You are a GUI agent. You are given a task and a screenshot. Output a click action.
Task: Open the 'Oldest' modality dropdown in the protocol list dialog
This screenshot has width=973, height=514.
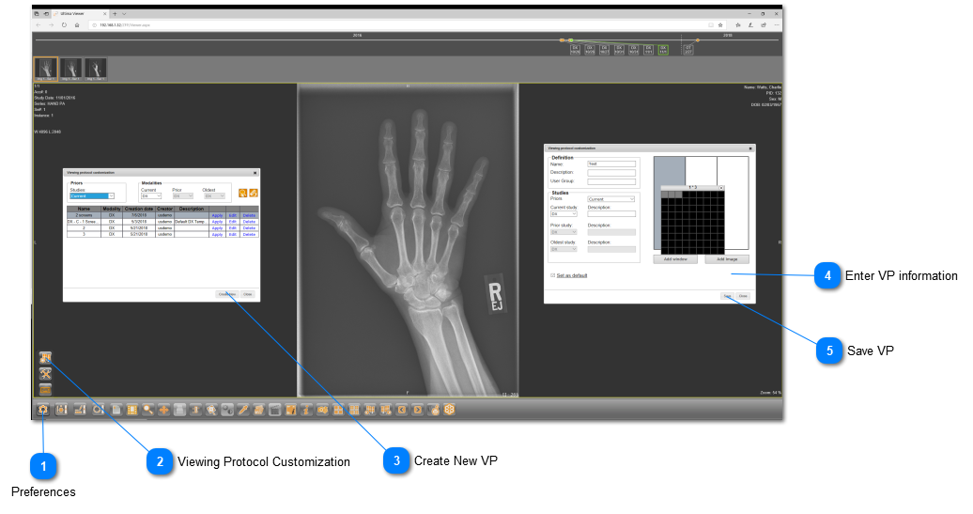tap(215, 196)
